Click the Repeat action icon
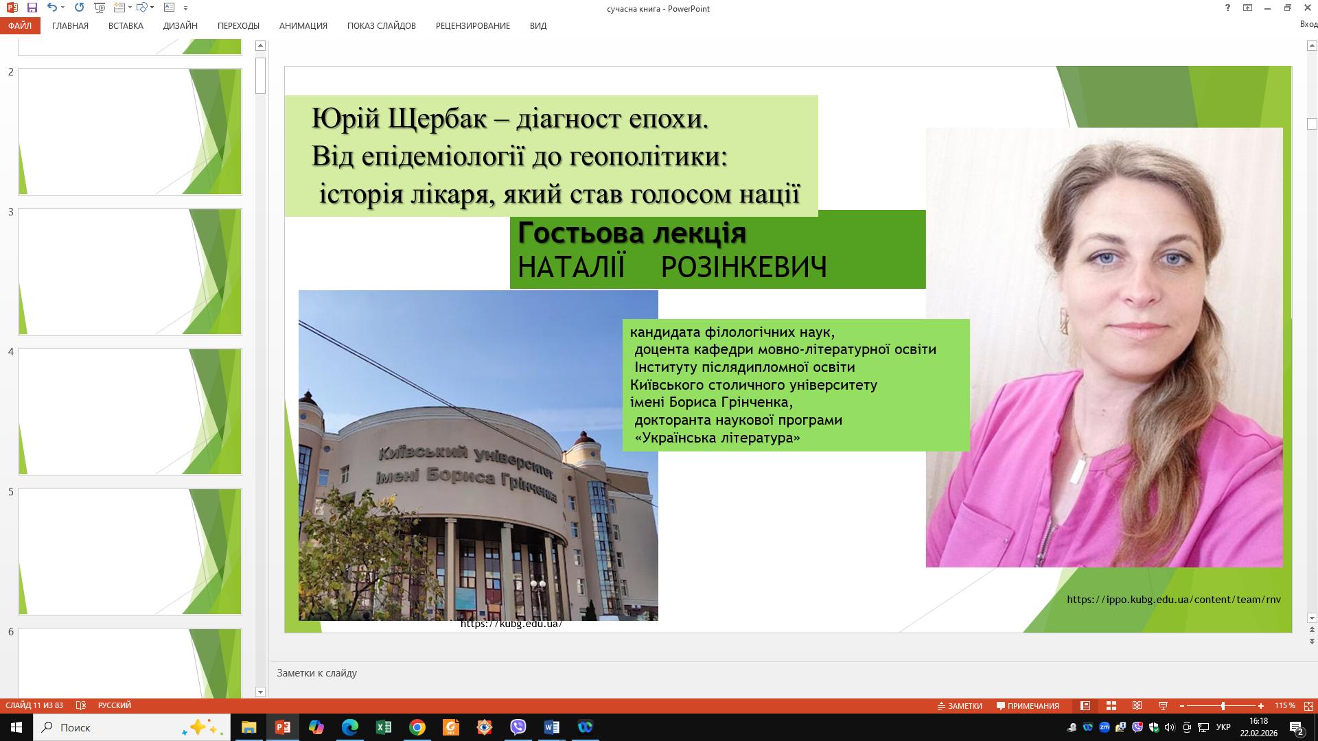Screen dimensions: 1318x741 (79, 8)
